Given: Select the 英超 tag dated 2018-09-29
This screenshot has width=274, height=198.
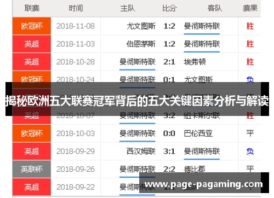Looking at the screenshot, I should [32, 152].
